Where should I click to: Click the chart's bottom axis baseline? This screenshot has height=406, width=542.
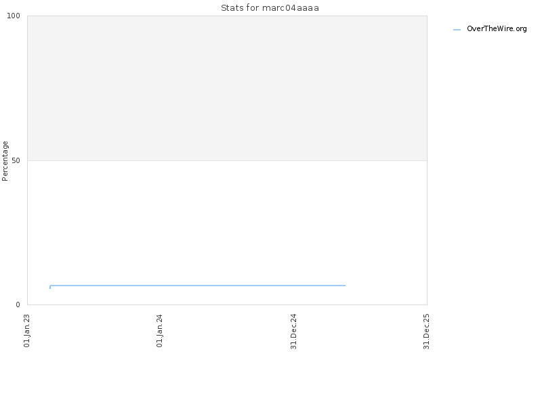(227, 304)
